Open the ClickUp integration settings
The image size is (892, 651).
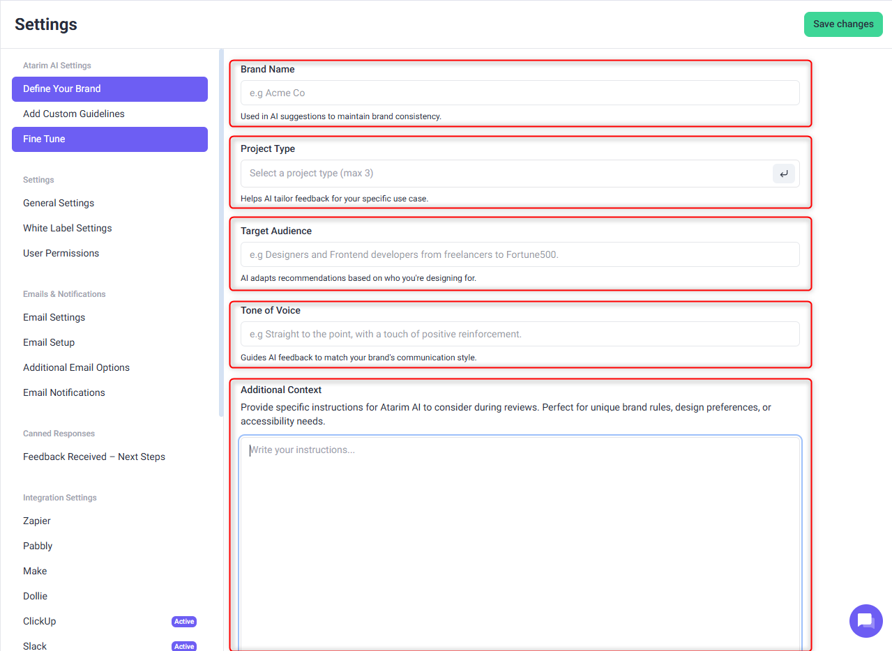tap(40, 621)
